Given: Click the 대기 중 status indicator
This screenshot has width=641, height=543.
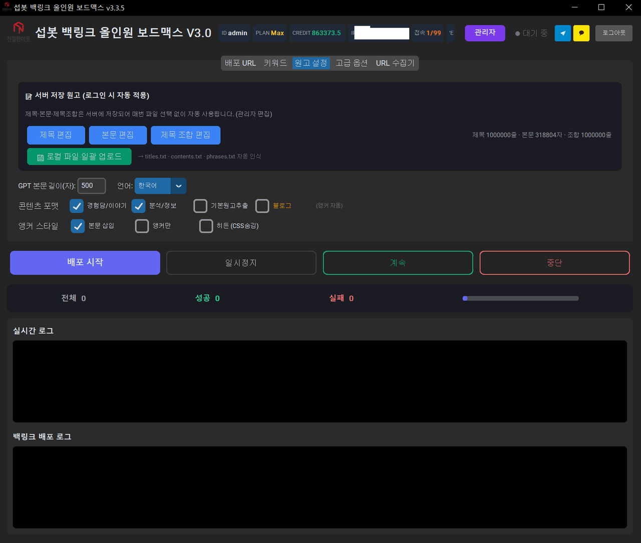Looking at the screenshot, I should click(531, 34).
